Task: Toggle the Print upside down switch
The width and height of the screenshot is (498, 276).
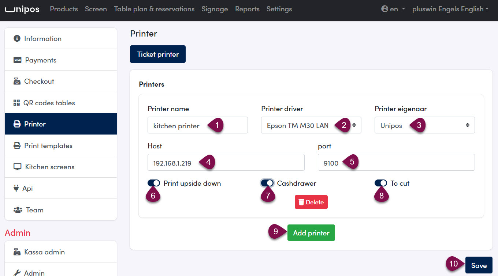Action: coord(154,183)
